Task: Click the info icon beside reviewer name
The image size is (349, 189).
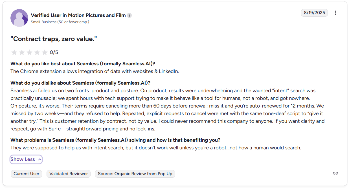Action: tap(129, 15)
